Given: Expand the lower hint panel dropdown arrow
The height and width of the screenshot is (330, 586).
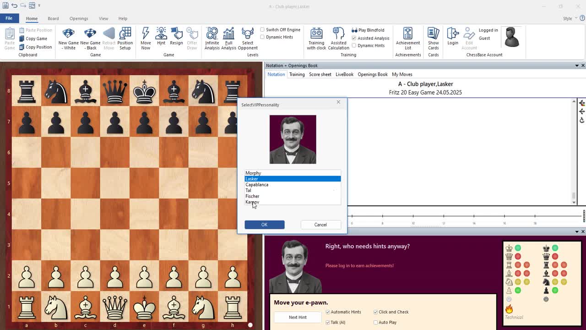Looking at the screenshot, I should (576, 231).
